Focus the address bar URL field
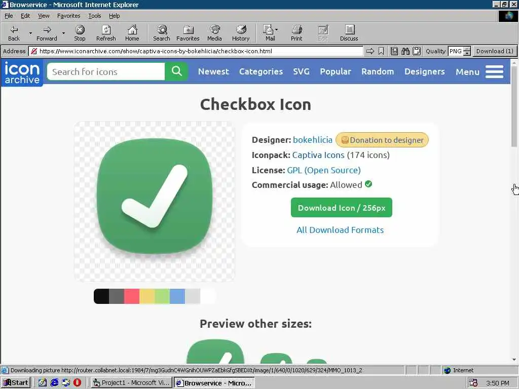 (x=195, y=51)
